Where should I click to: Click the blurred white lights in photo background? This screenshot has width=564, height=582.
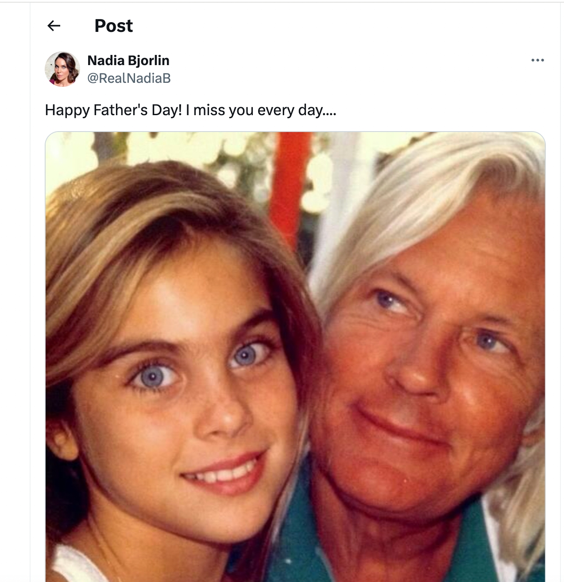click(221, 155)
